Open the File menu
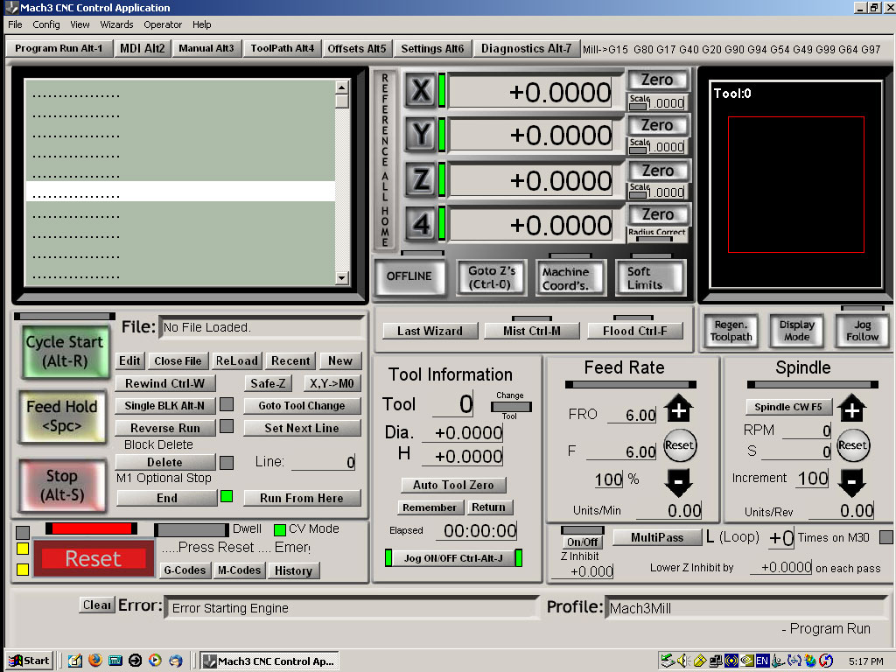This screenshot has height=672, width=896. tap(15, 24)
